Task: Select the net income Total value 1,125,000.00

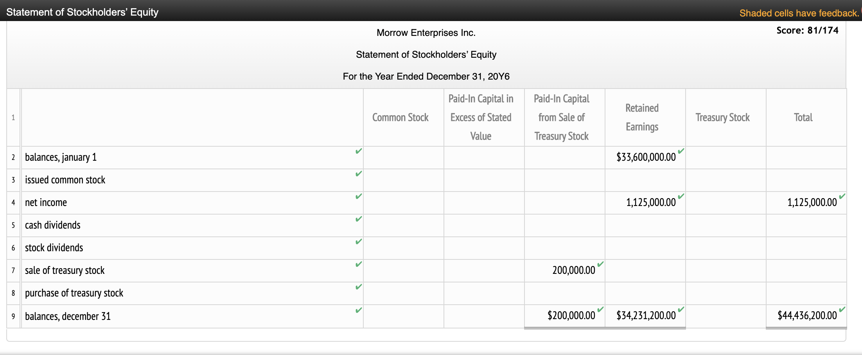Action: tap(812, 202)
